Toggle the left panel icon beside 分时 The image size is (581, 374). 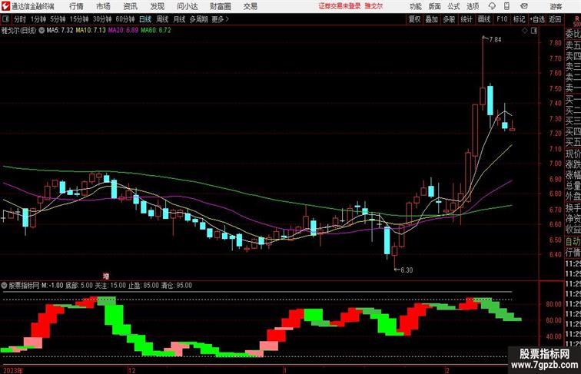click(x=5, y=19)
